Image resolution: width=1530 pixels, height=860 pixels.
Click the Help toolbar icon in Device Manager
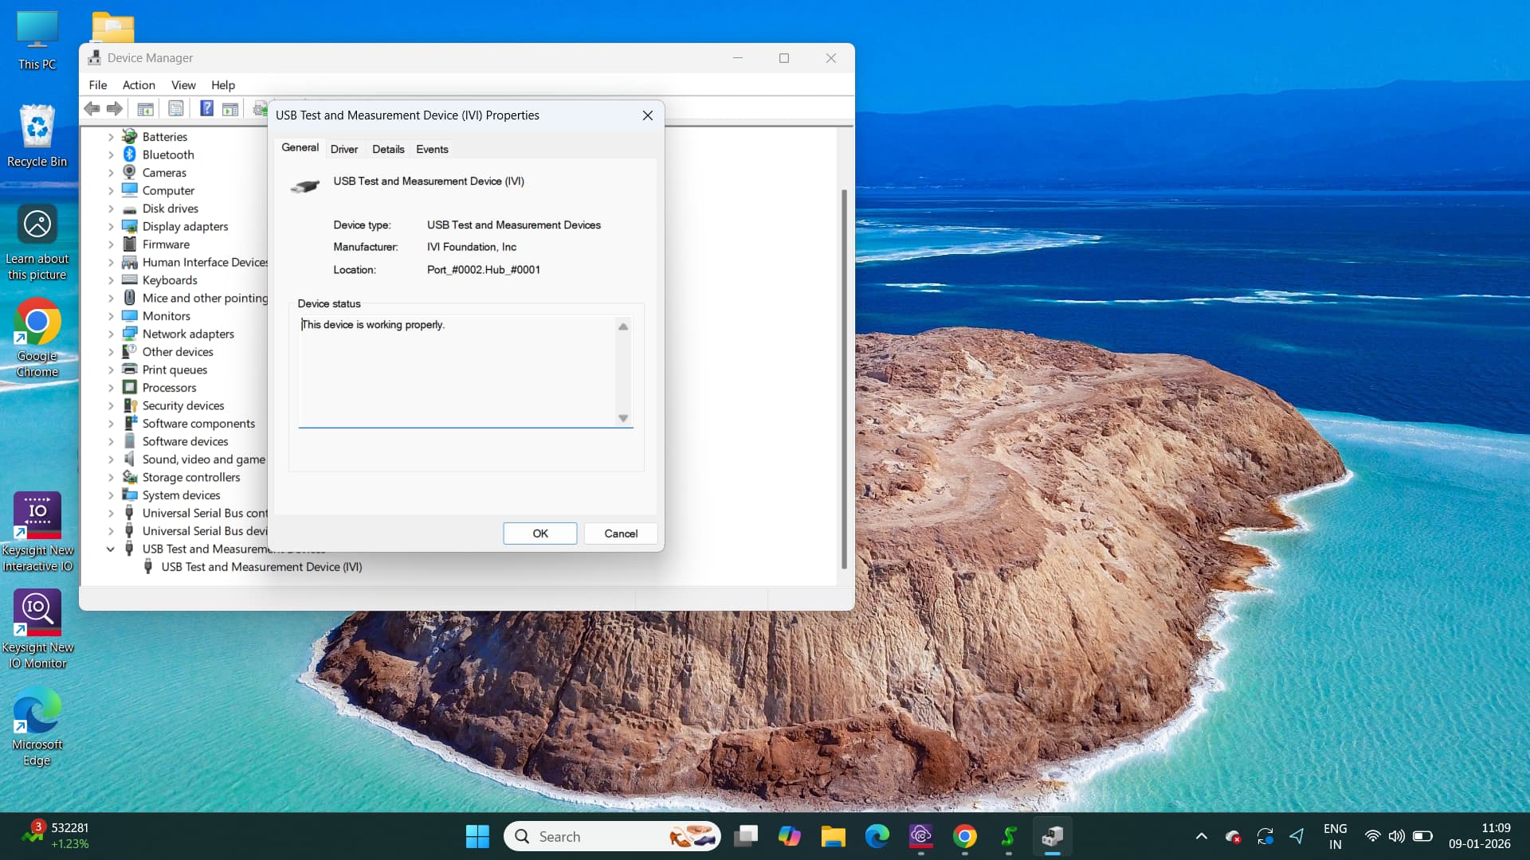(206, 108)
